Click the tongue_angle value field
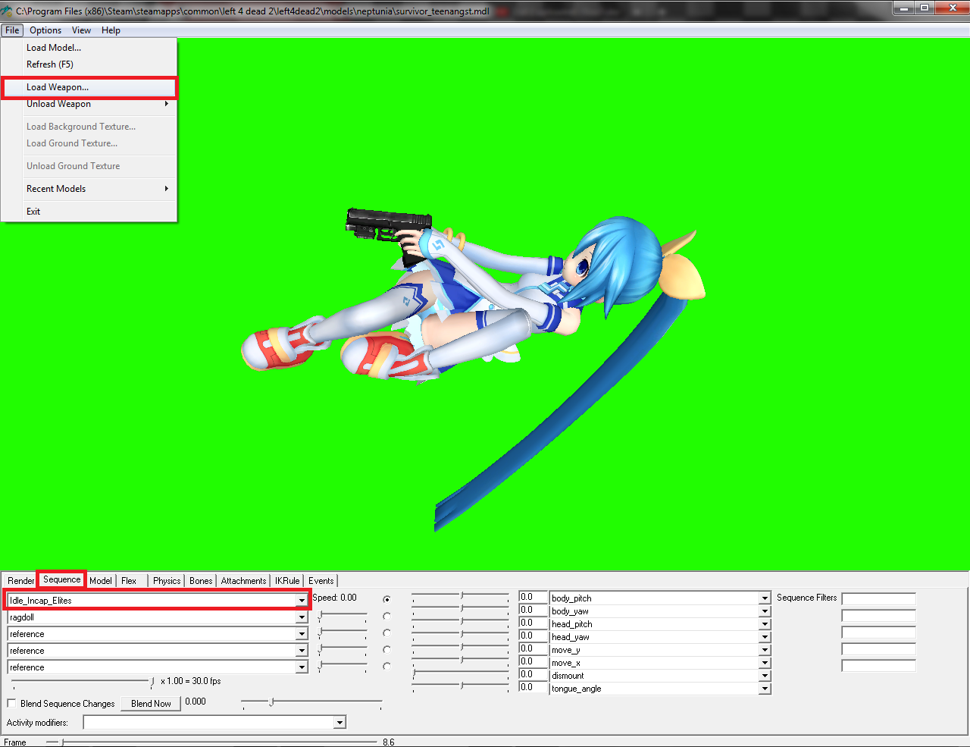The height and width of the screenshot is (747, 970). coord(533,688)
